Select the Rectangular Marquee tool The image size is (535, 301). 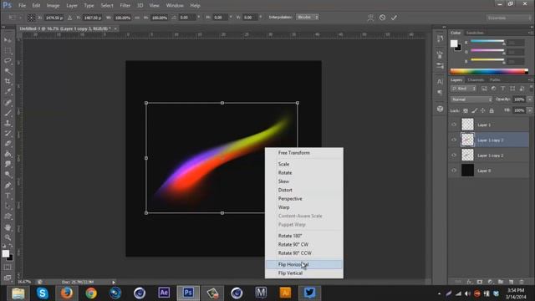tap(8, 51)
